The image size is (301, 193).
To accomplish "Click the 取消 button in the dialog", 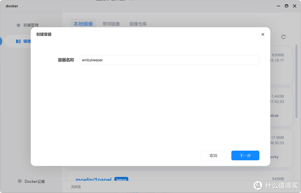I will click(213, 155).
